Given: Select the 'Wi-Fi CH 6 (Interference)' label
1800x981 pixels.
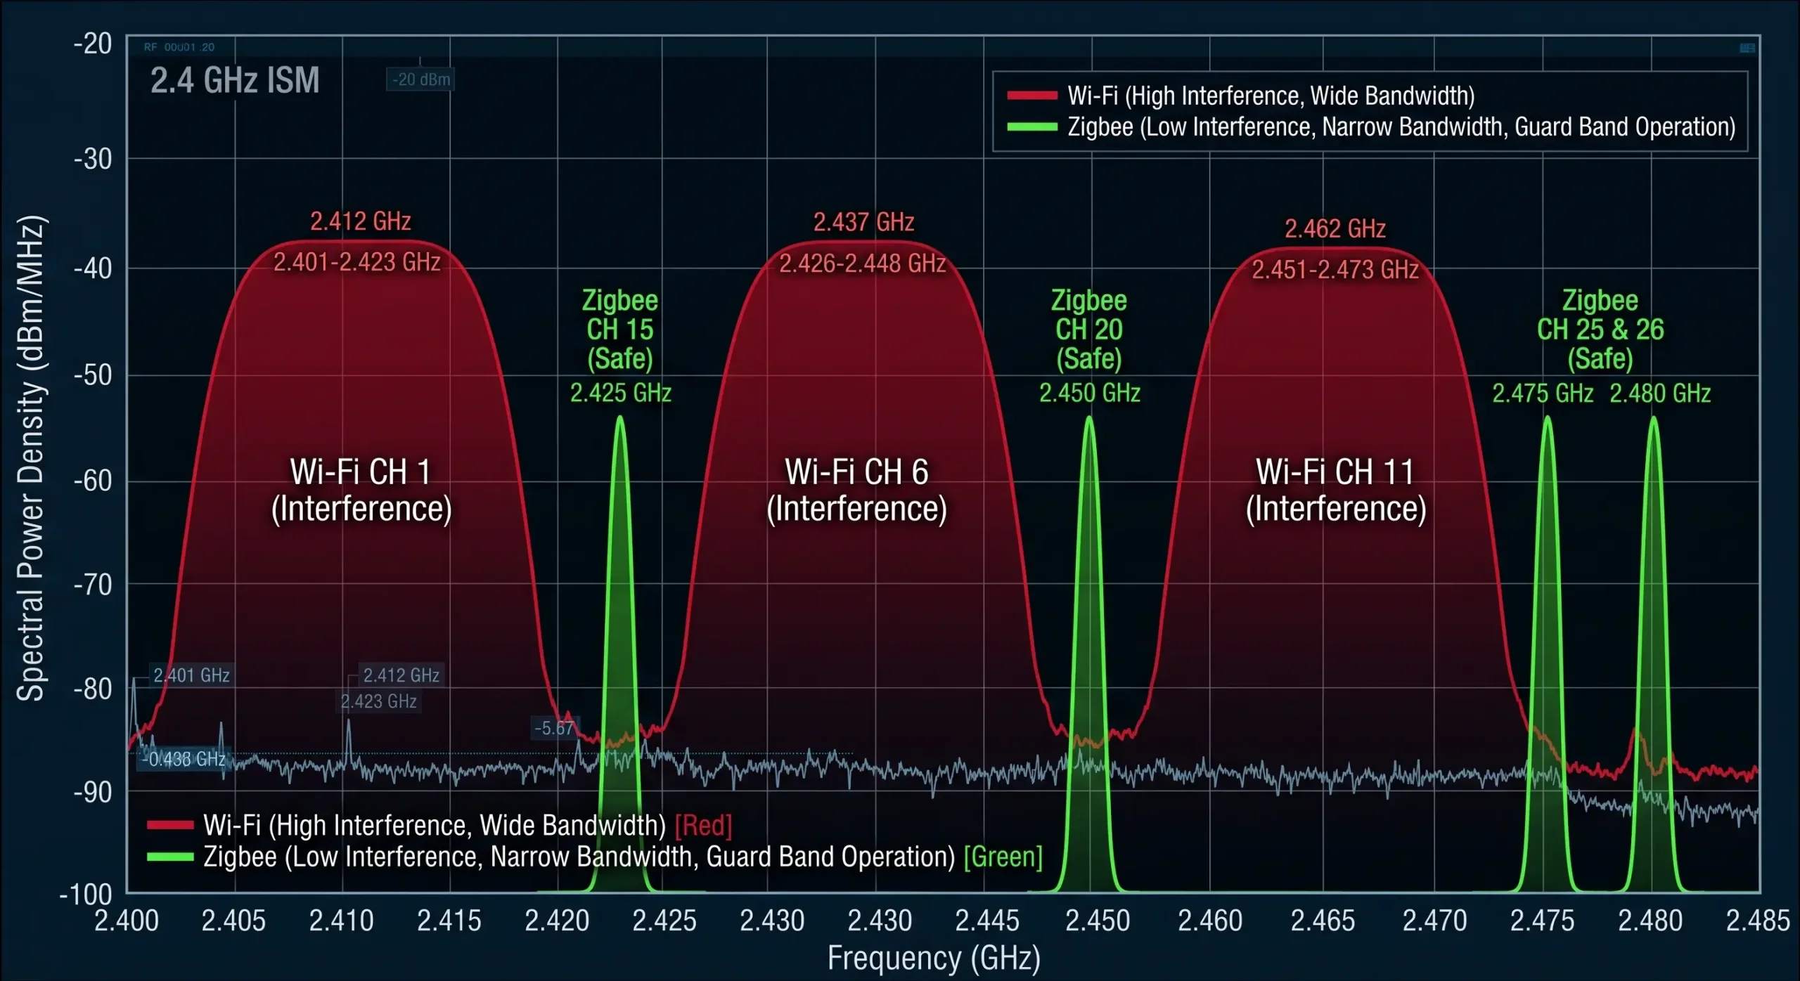Looking at the screenshot, I should [x=856, y=490].
